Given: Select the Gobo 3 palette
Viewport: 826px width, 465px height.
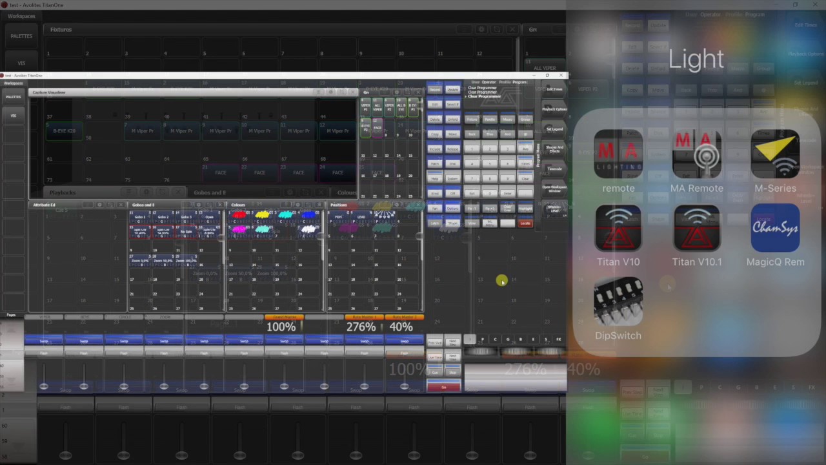Looking at the screenshot, I should (x=186, y=217).
